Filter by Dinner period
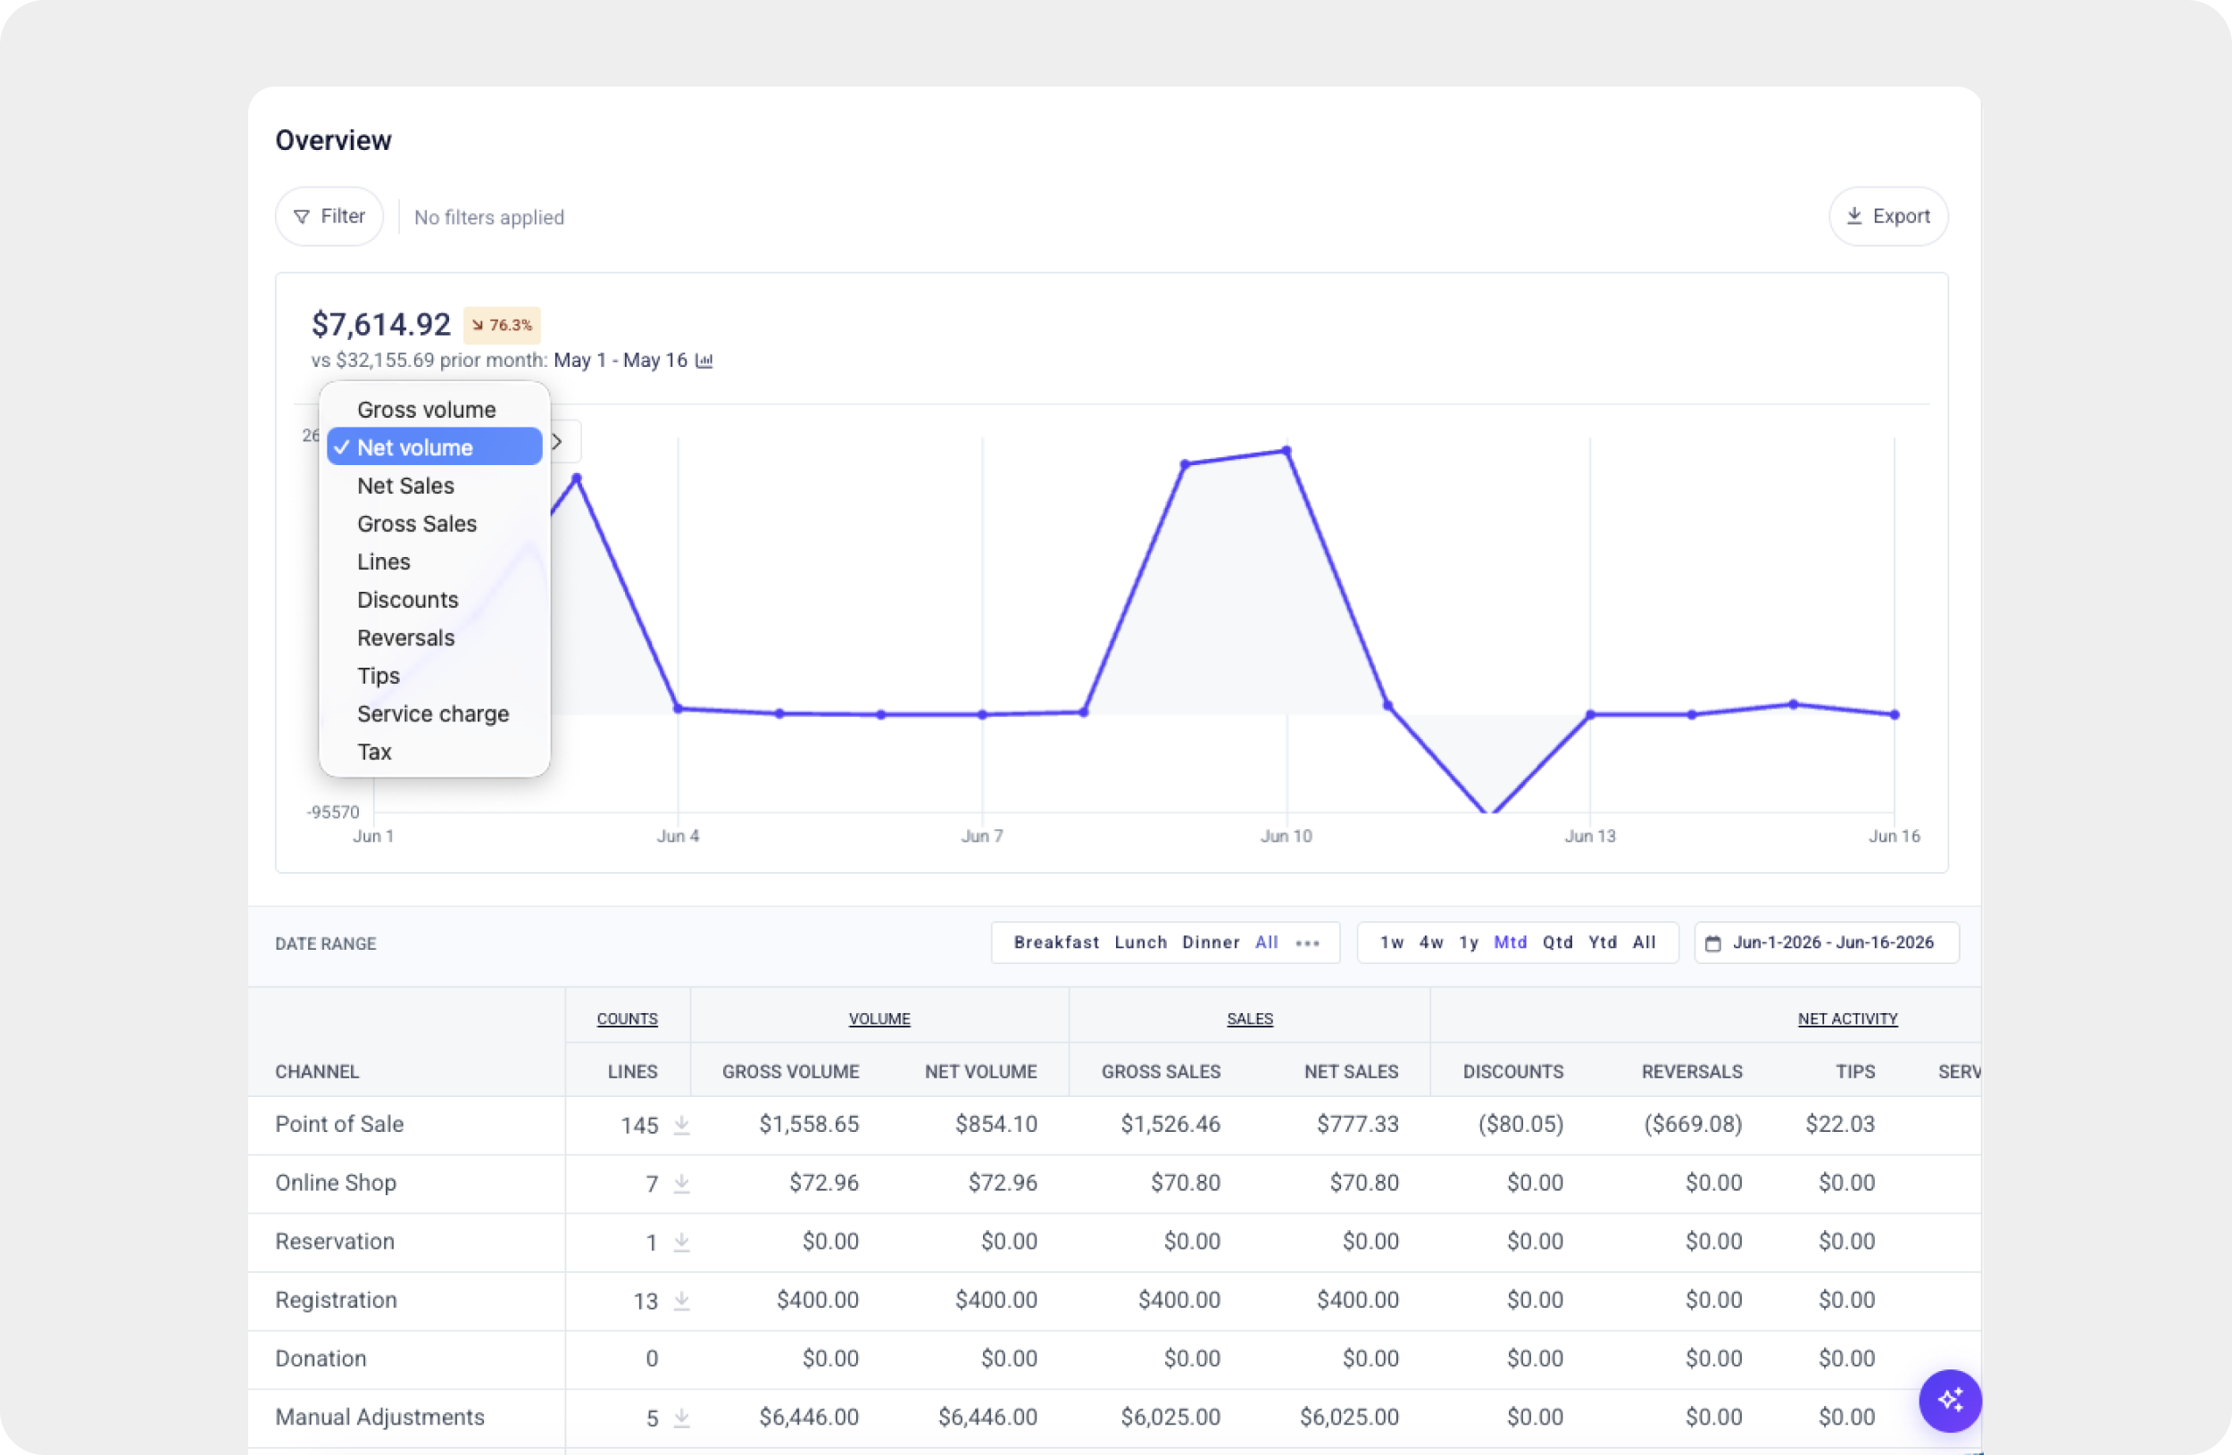The width and height of the screenshot is (2232, 1455). pos(1211,943)
